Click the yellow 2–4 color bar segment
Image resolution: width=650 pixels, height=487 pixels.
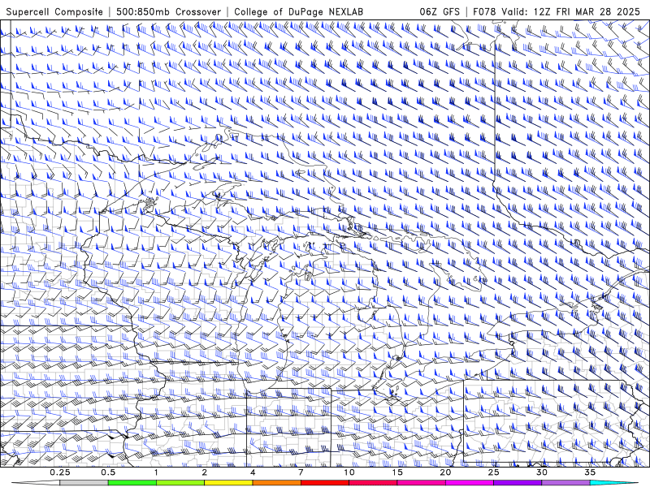tap(228, 483)
